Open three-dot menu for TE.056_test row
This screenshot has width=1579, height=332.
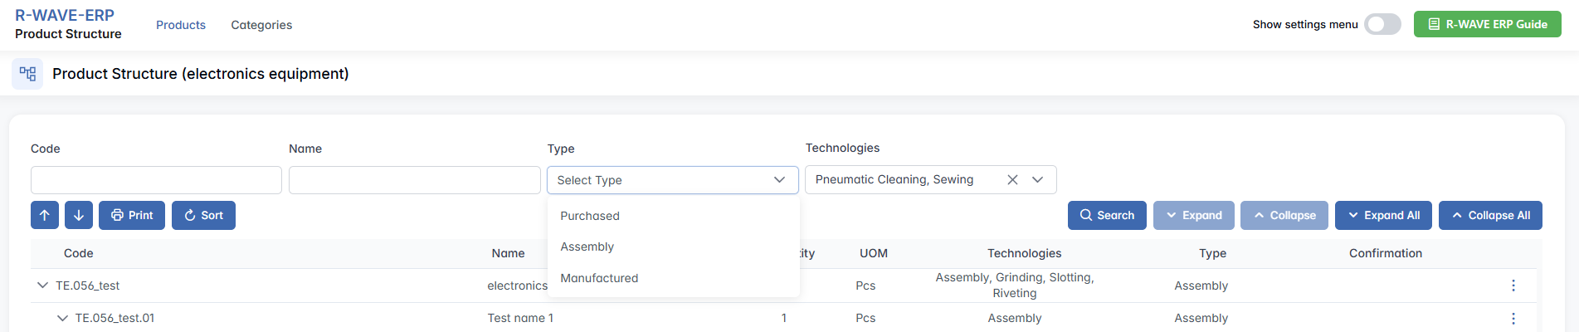point(1513,286)
